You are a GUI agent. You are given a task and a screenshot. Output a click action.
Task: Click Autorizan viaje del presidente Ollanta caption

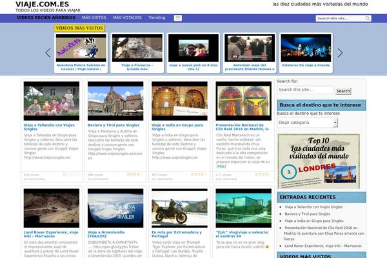coord(250,67)
